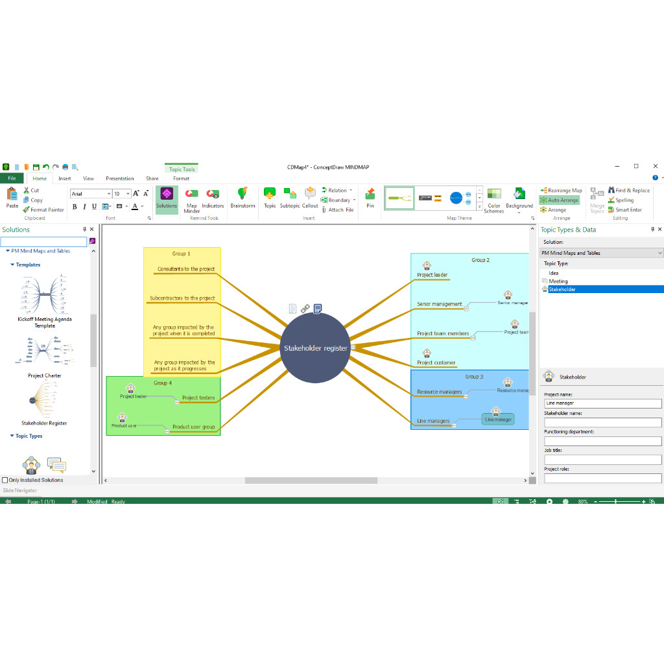Click the Stakeholder name input field
The image size is (664, 664).
coord(602,422)
